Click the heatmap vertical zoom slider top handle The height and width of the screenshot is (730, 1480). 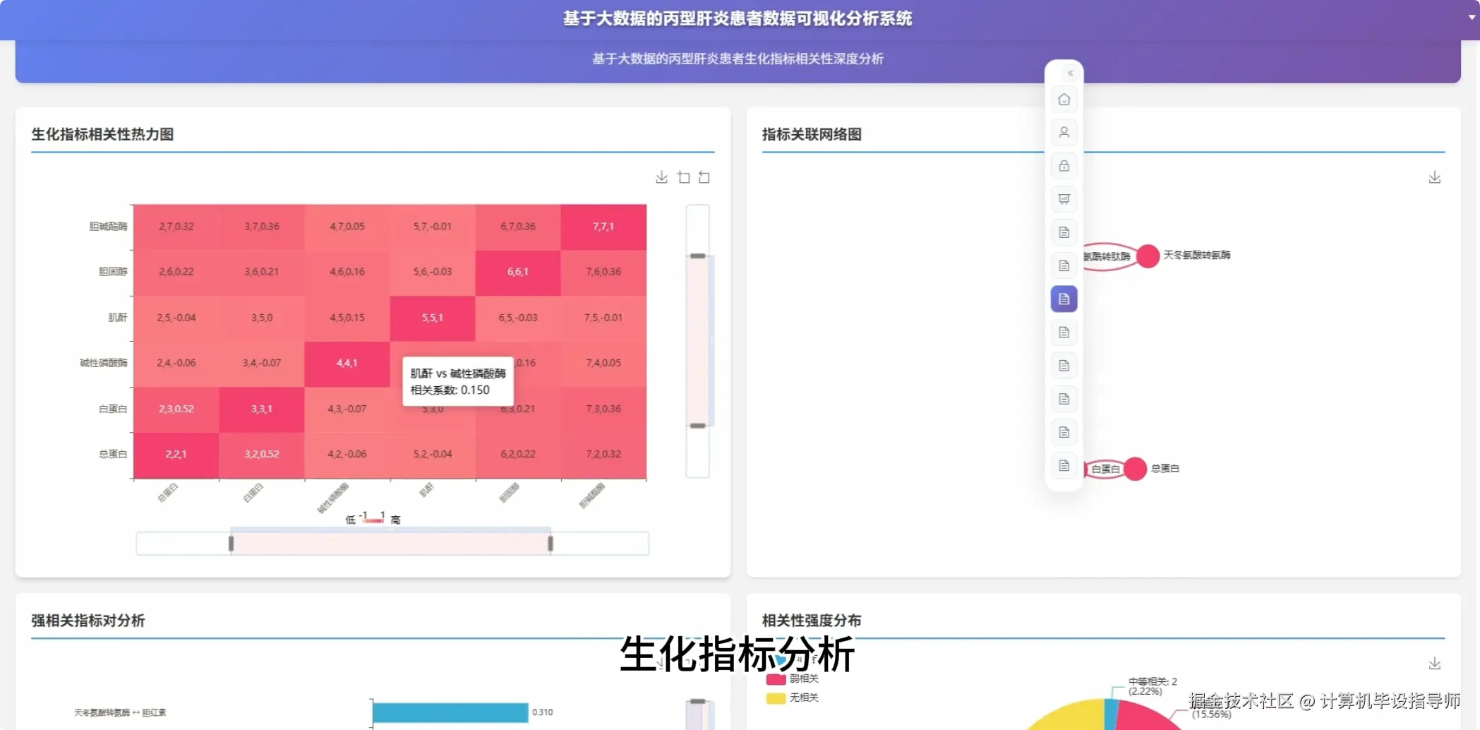(x=697, y=256)
